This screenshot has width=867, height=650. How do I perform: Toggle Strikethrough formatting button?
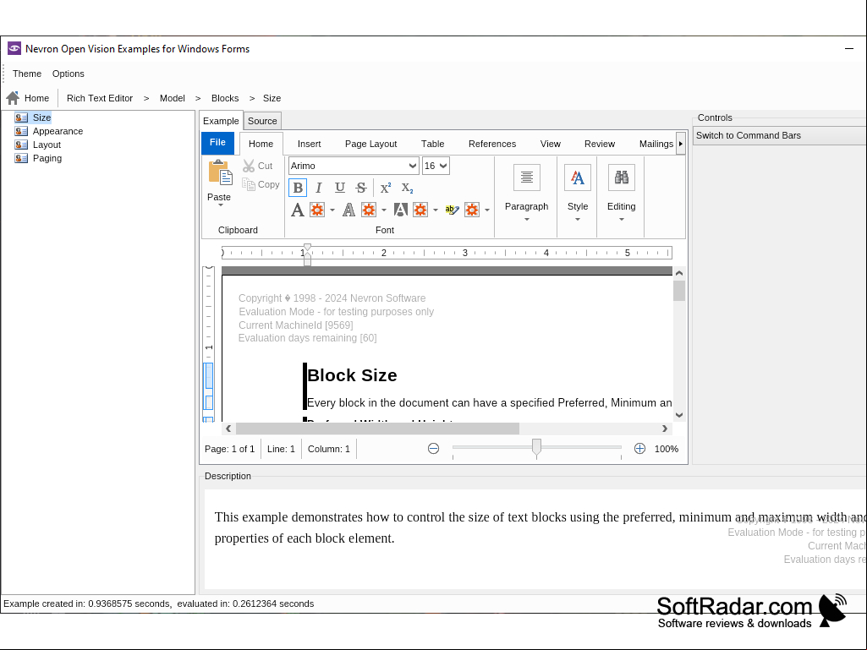point(361,188)
